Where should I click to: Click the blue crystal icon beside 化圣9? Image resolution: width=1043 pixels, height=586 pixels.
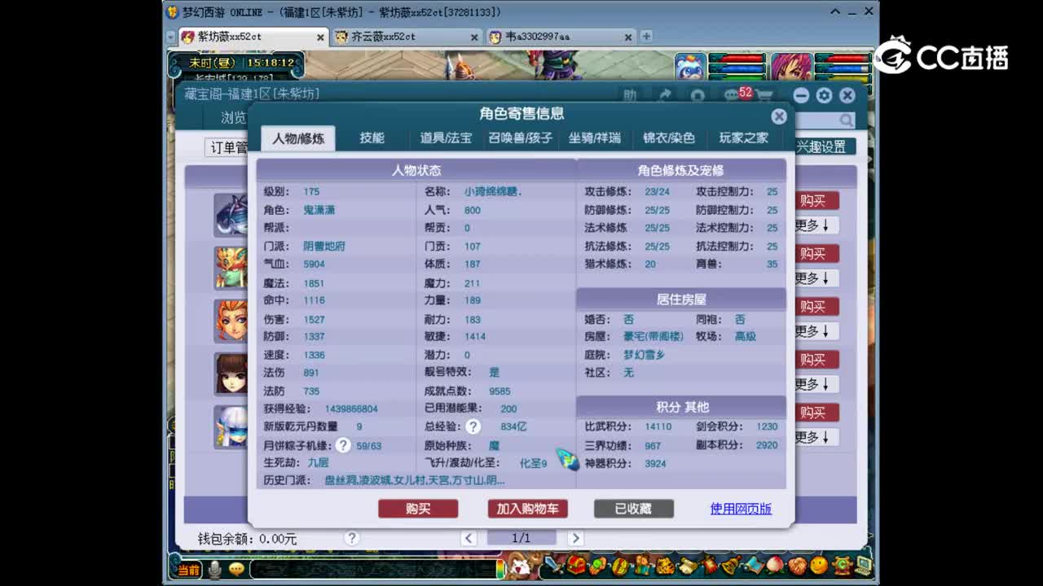[568, 460]
